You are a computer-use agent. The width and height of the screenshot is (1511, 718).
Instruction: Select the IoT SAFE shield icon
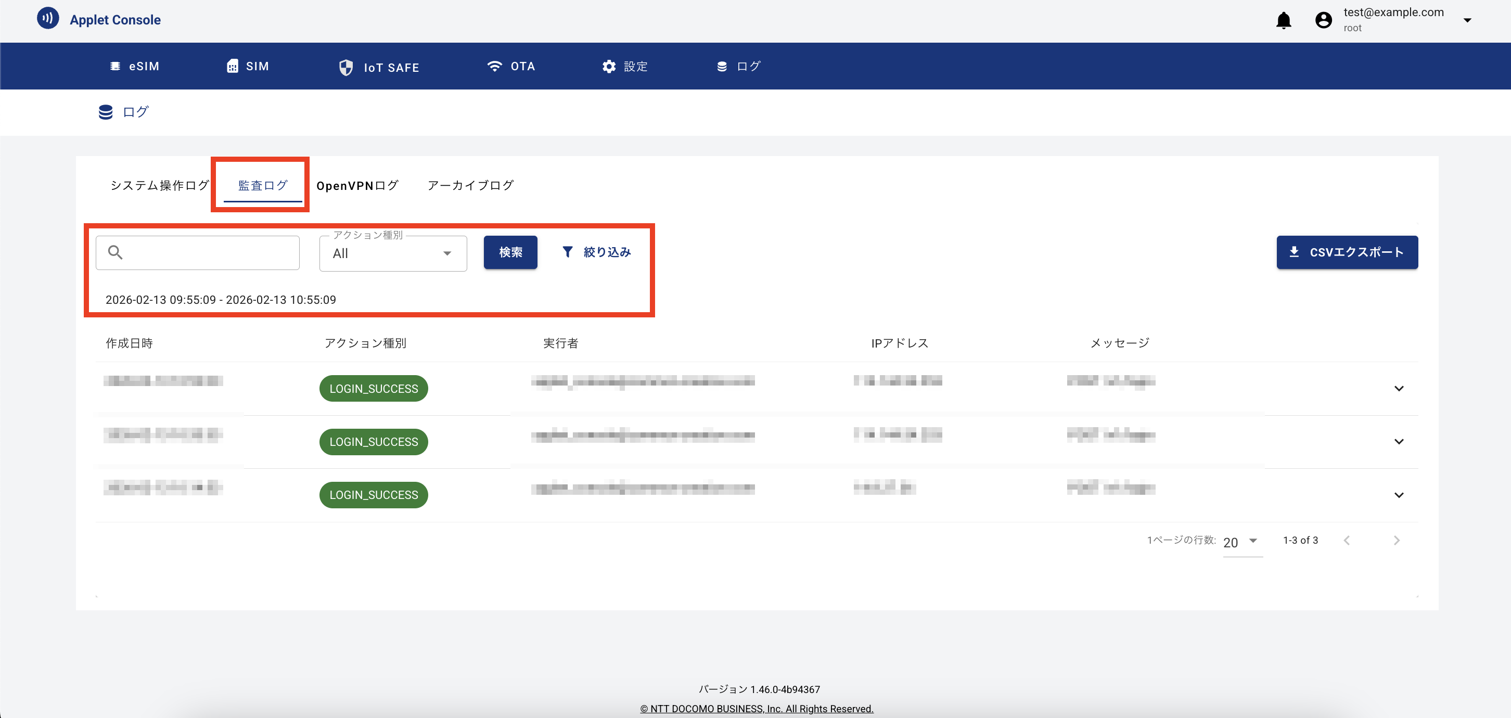(x=346, y=68)
